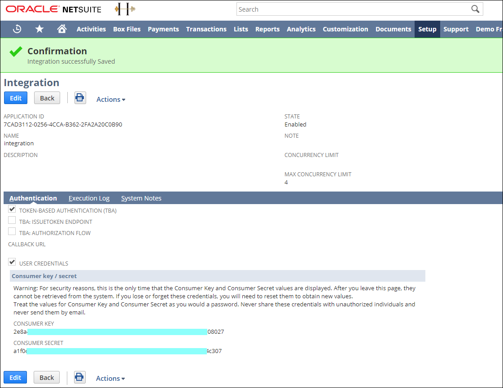Screen dimensions: 503x388
Task: Toggle Token-Based Authentication (TBA) checkbox
Action: 12,209
